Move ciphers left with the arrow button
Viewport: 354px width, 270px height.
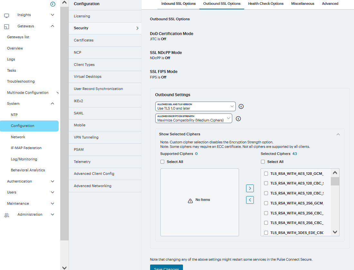(x=250, y=200)
